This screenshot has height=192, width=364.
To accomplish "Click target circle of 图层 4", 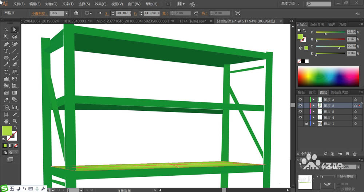I will (355, 118).
